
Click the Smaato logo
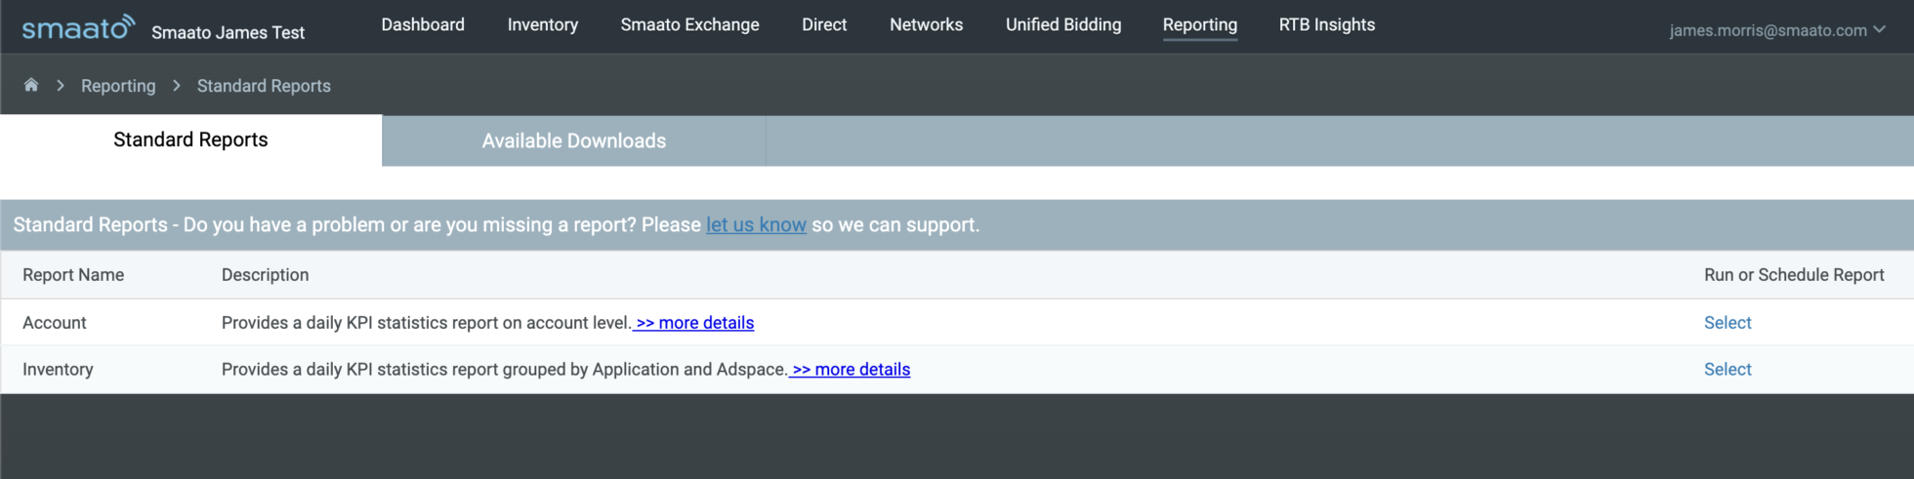pos(79,26)
